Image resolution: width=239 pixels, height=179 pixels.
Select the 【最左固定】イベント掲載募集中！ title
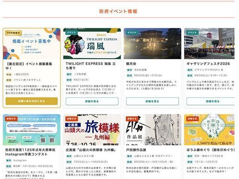tap(29, 66)
